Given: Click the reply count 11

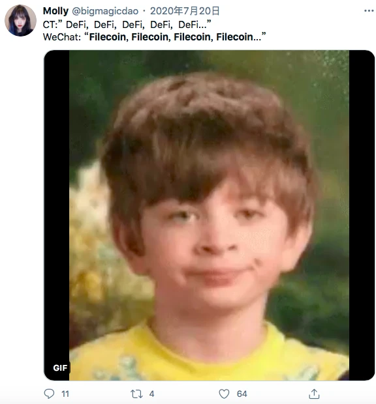Looking at the screenshot, I should pyautogui.click(x=65, y=394).
